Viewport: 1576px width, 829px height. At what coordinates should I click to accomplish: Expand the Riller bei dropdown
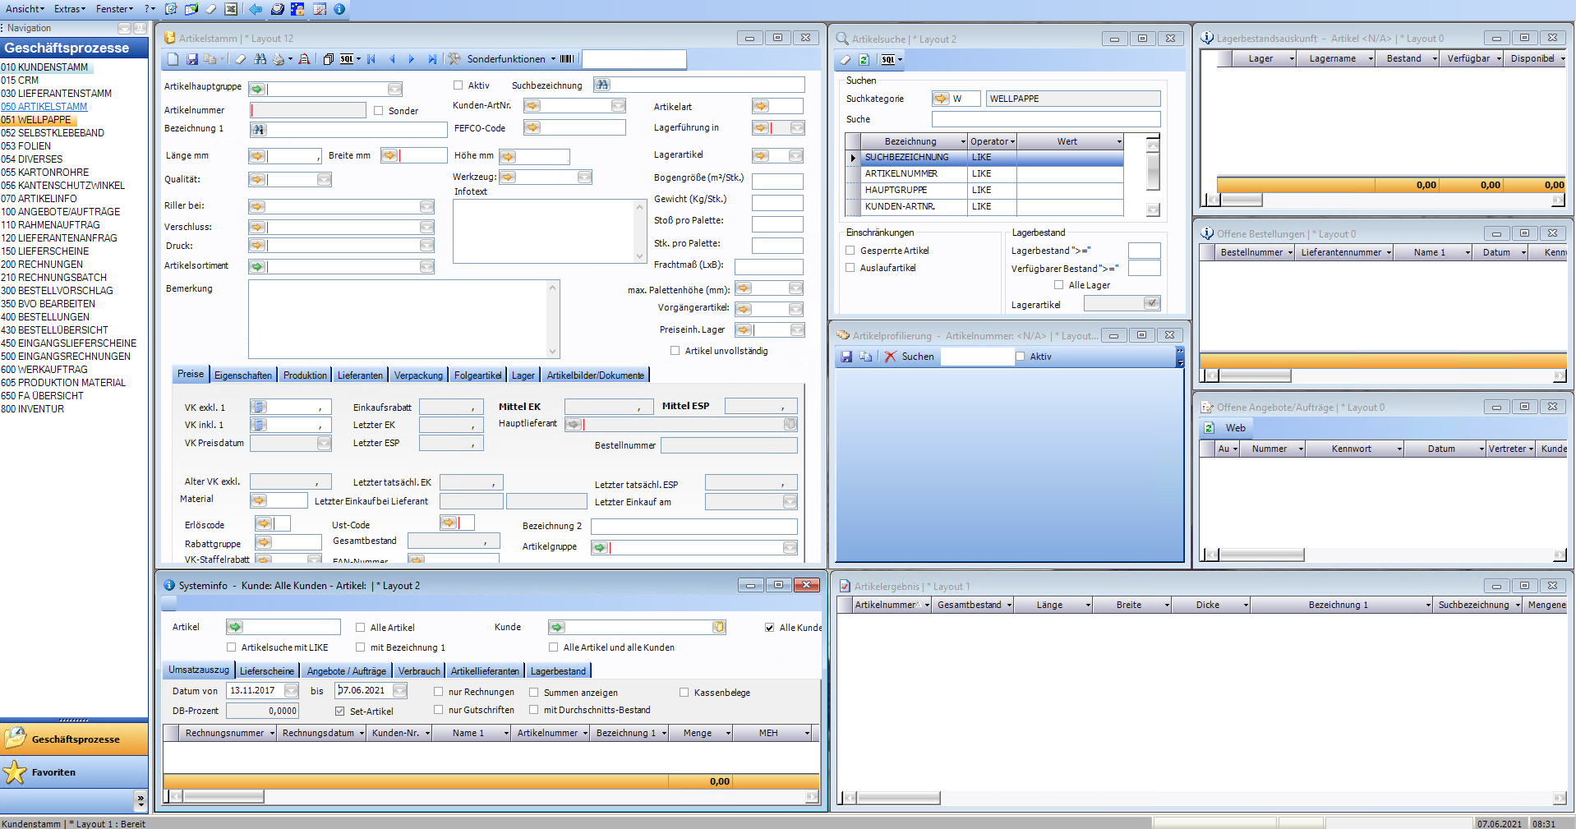pos(427,207)
